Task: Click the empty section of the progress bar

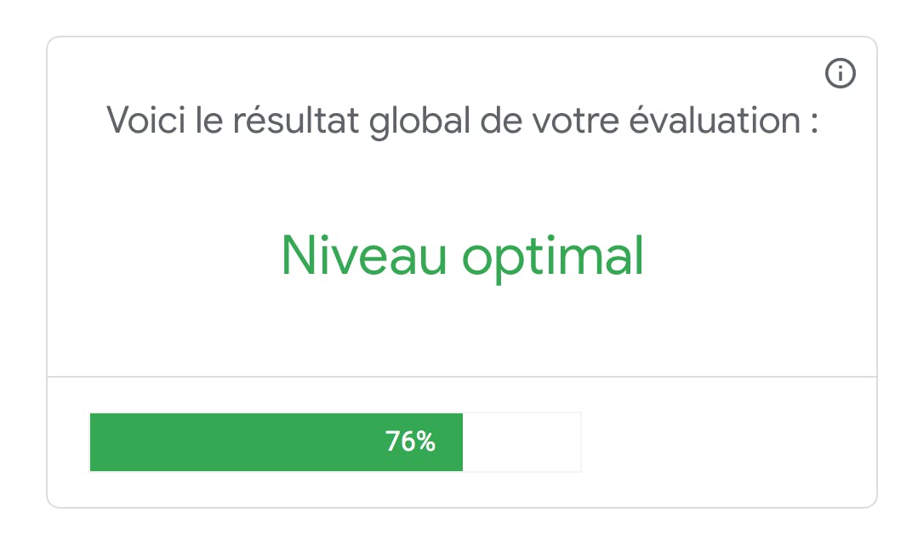Action: 522,442
